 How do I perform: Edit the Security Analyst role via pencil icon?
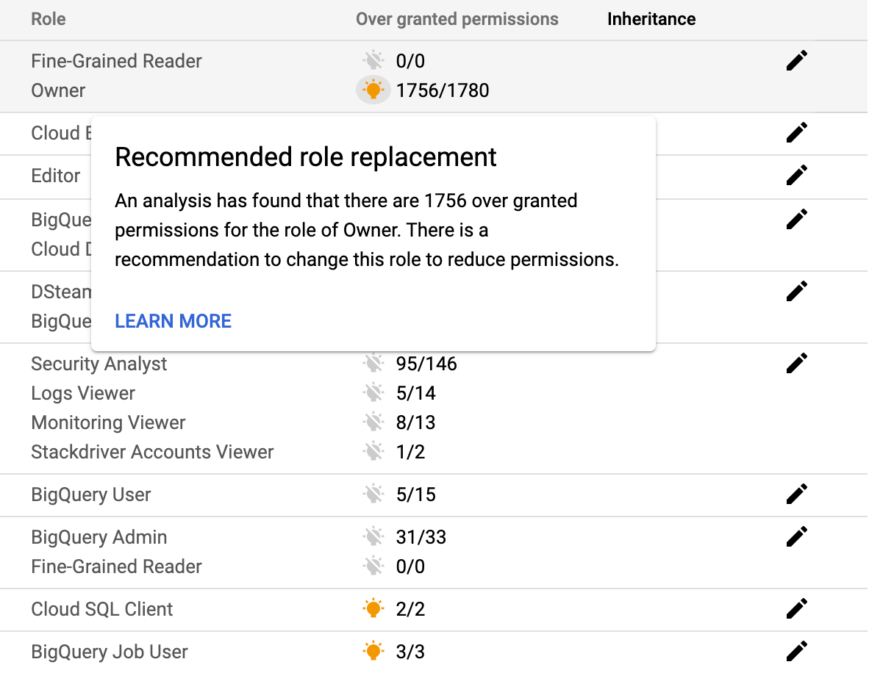796,363
